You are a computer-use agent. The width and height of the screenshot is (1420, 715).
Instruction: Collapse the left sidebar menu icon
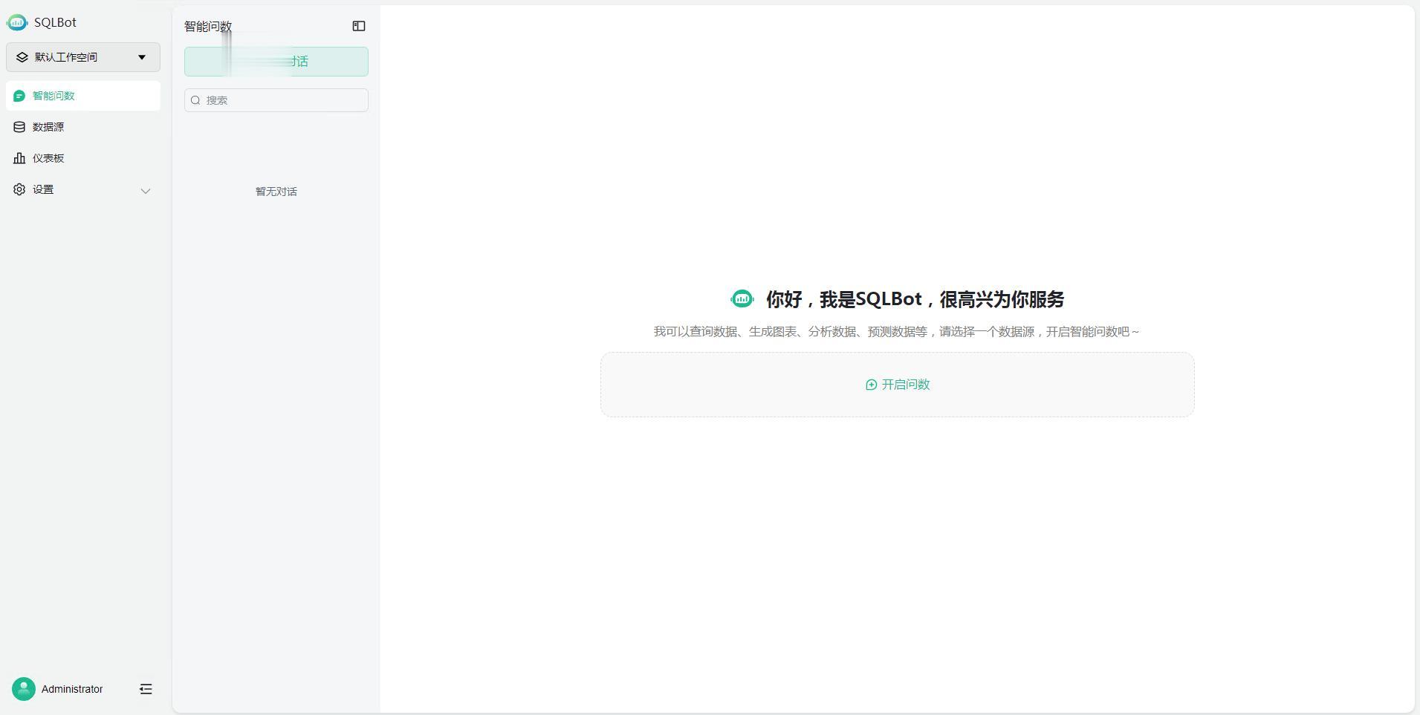[146, 689]
